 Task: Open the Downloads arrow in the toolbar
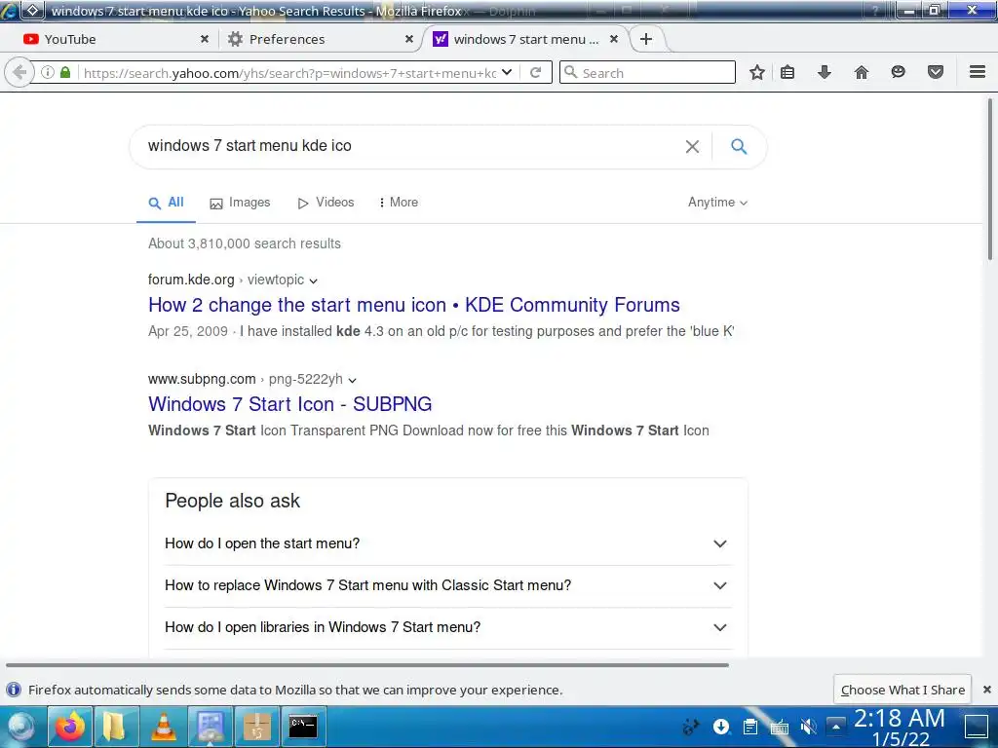[x=825, y=72]
